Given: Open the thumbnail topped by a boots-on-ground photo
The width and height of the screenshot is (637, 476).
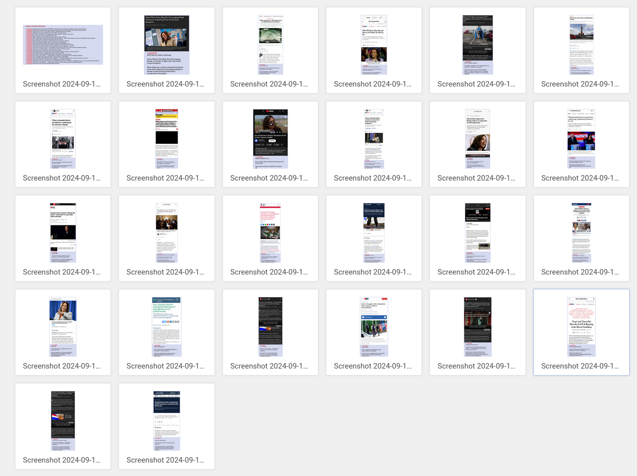Looking at the screenshot, I should (374, 233).
